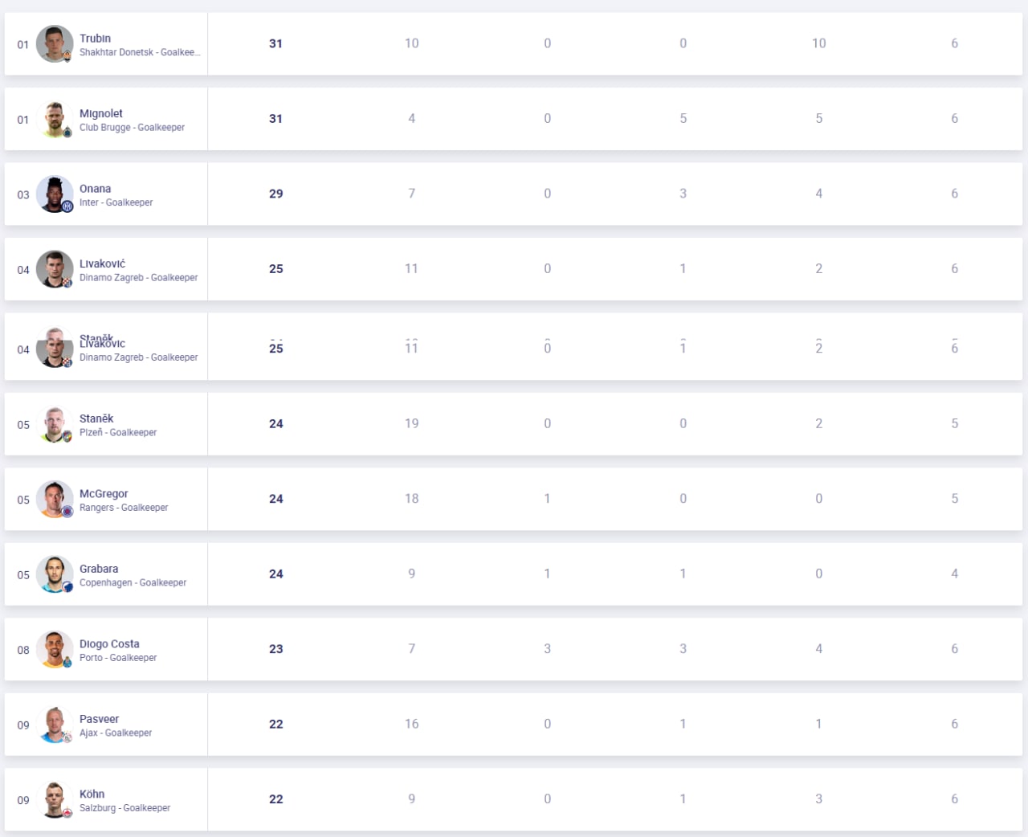
Task: Click the Ajax crest on Pasveer's photo
Action: tap(67, 737)
